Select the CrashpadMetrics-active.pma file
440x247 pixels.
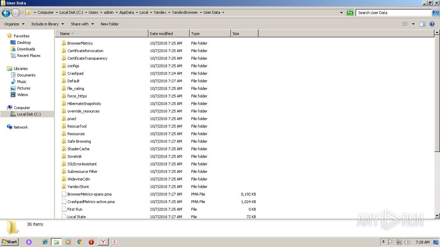coord(91,202)
